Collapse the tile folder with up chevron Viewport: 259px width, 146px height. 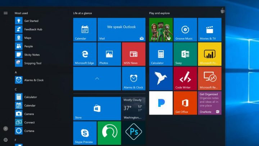(97, 79)
